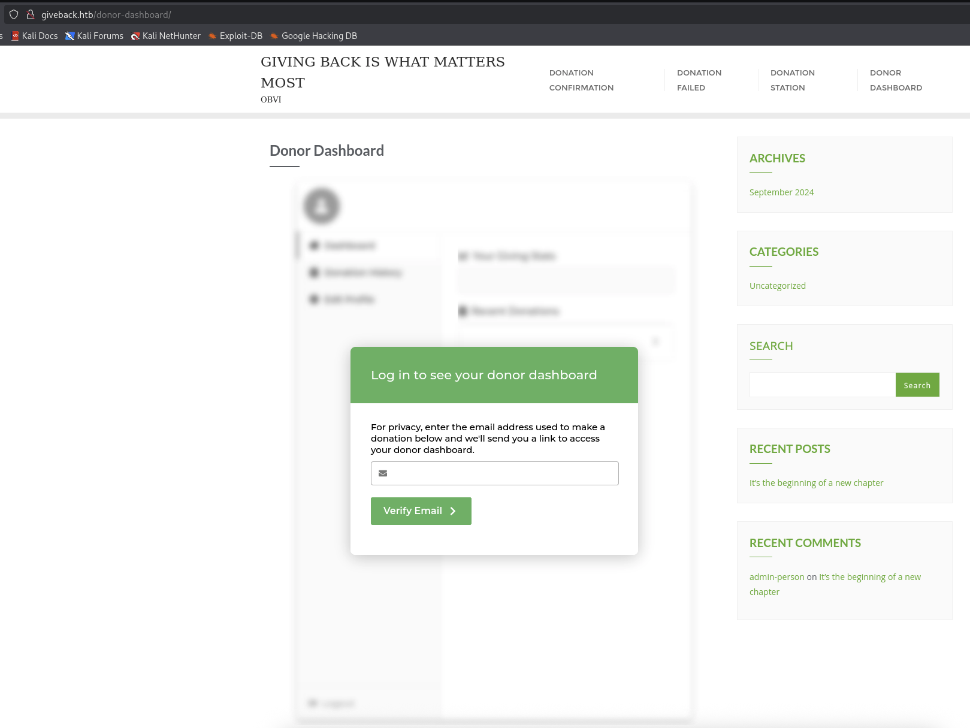
Task: Click the envelope icon in the email field
Action: pyautogui.click(x=383, y=473)
